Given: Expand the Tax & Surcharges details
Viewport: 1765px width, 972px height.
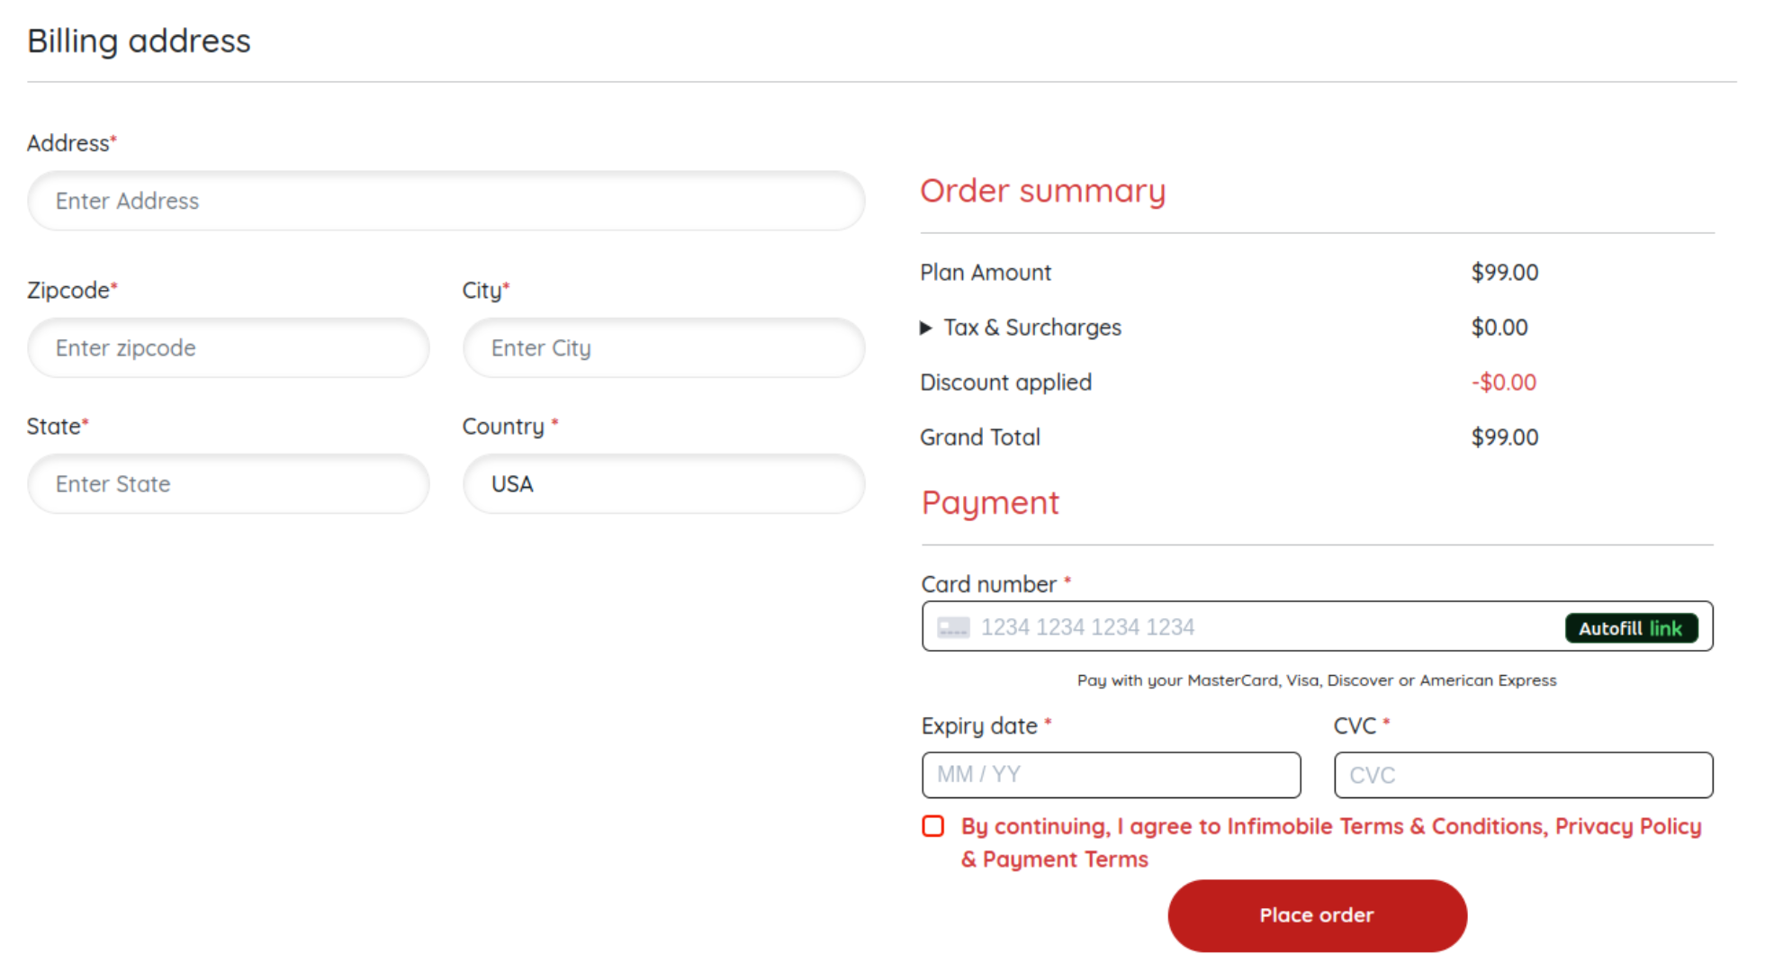Looking at the screenshot, I should [x=926, y=328].
